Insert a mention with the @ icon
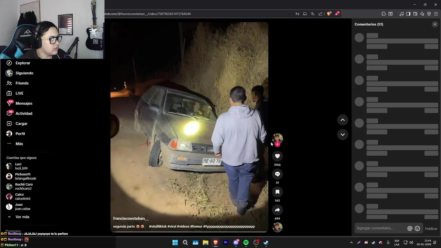The width and height of the screenshot is (441, 248). click(x=410, y=228)
